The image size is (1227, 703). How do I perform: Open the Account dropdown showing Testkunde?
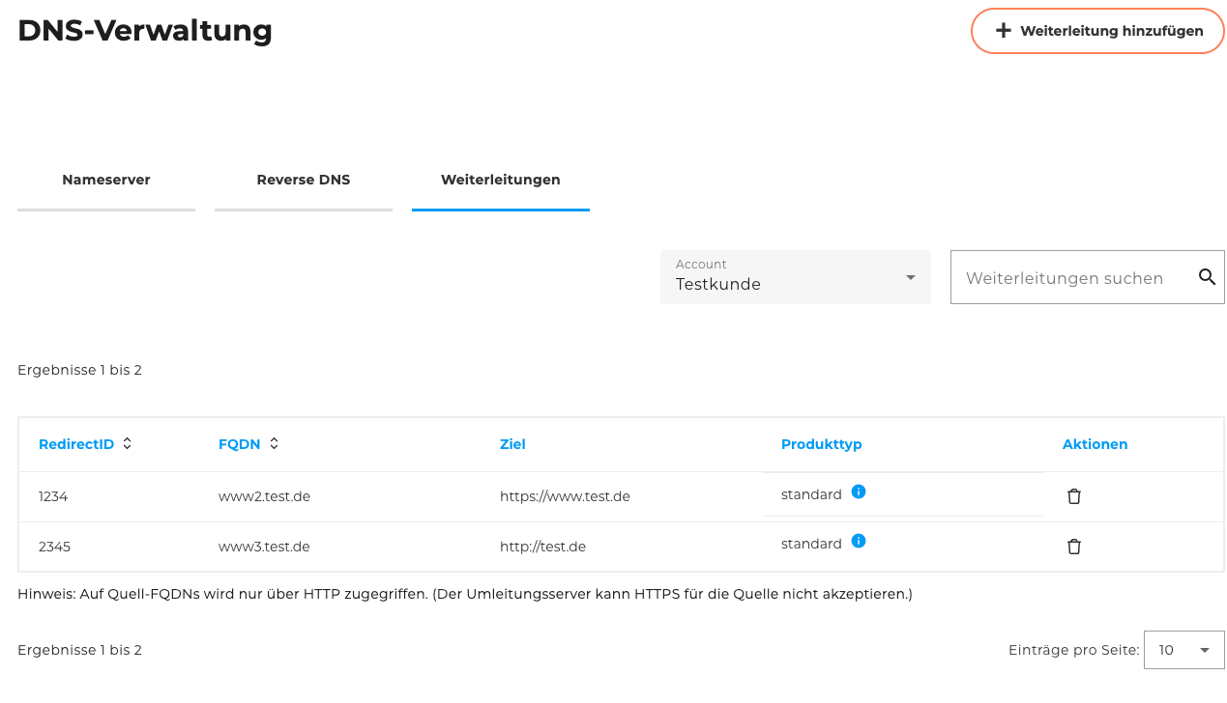pos(795,277)
